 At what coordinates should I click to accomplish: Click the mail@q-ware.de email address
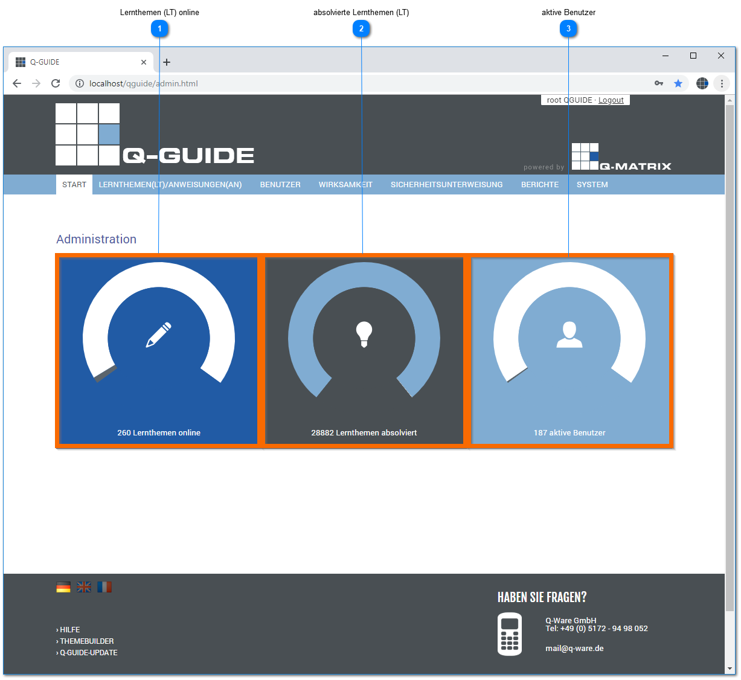click(574, 648)
